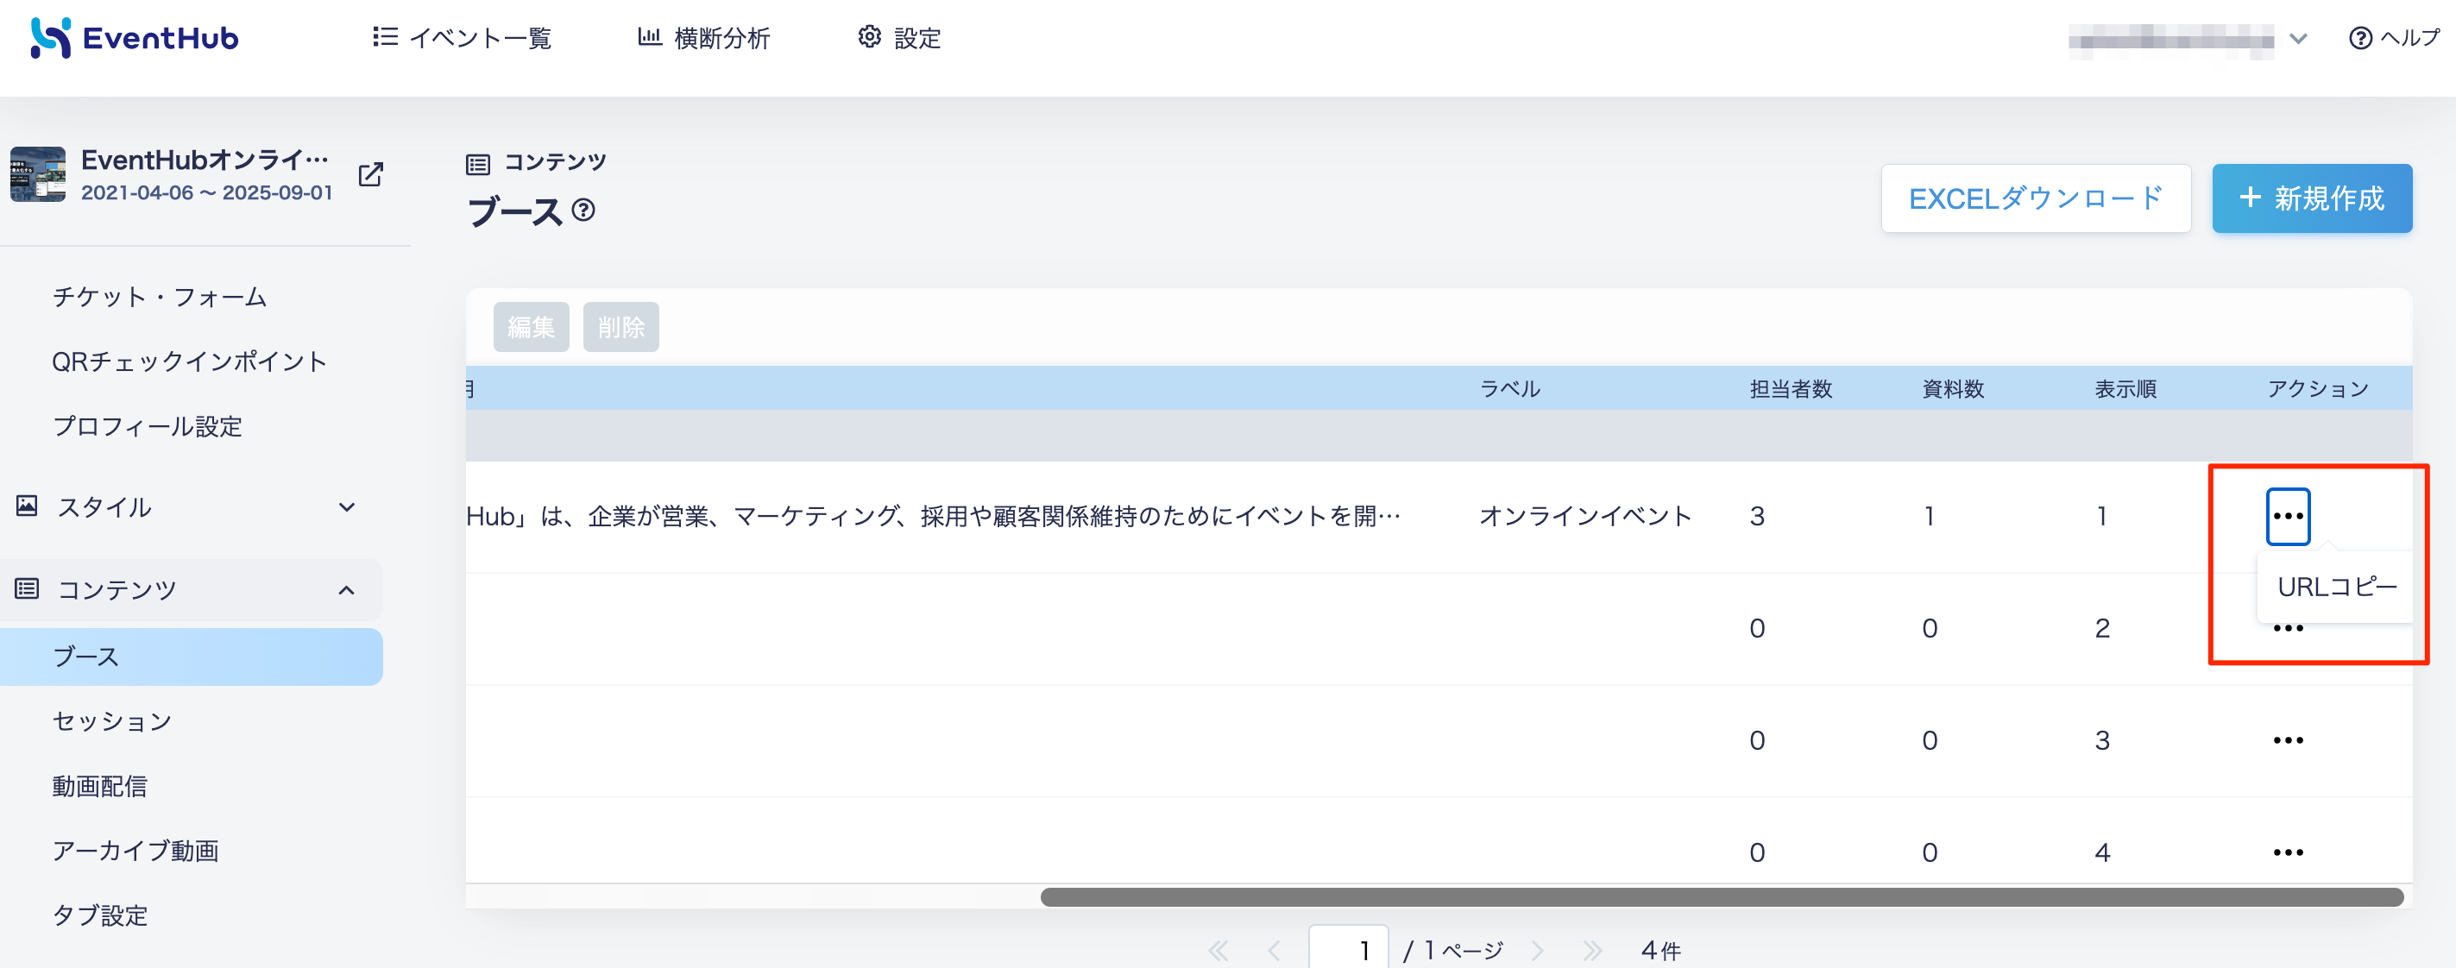Open the 横断分析 menu

coord(703,38)
